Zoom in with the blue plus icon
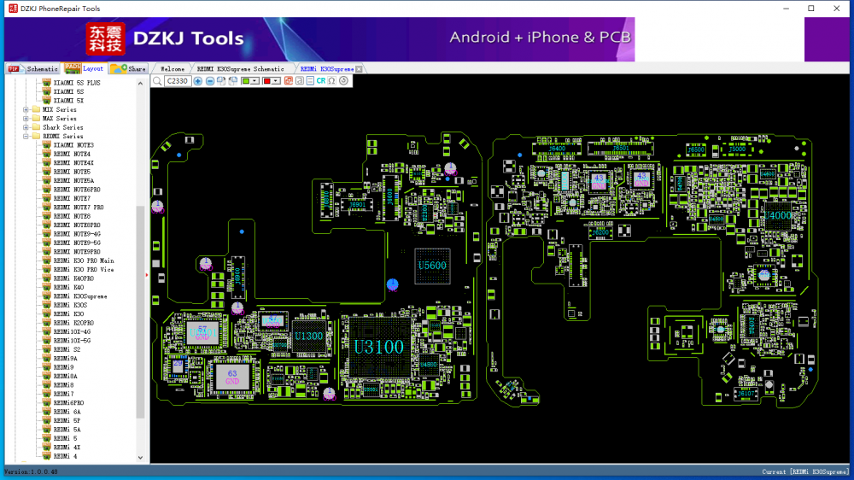 (x=198, y=81)
